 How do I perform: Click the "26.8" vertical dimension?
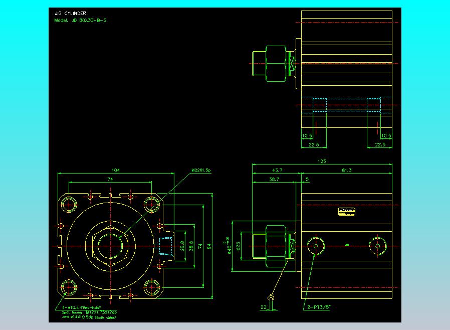point(182,246)
